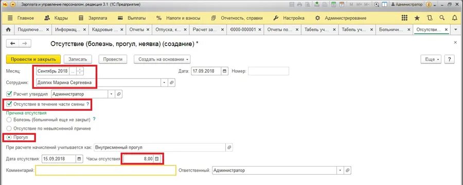Close the Кадровые tab

(121, 30)
